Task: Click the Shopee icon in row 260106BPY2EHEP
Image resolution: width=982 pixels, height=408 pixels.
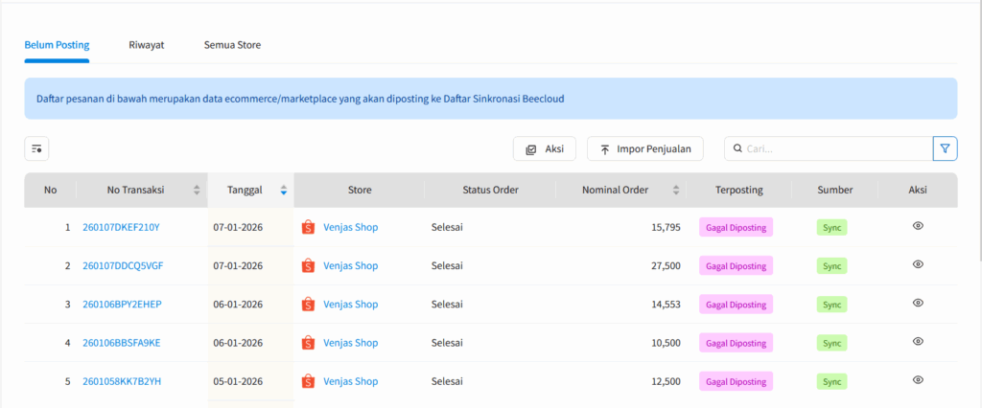Action: click(x=308, y=305)
